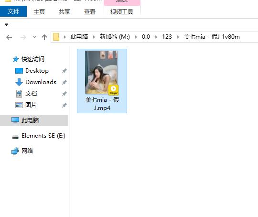The height and width of the screenshot is (217, 258).
Task: Click the 123 folder in breadcrumb path
Action: [x=167, y=37]
